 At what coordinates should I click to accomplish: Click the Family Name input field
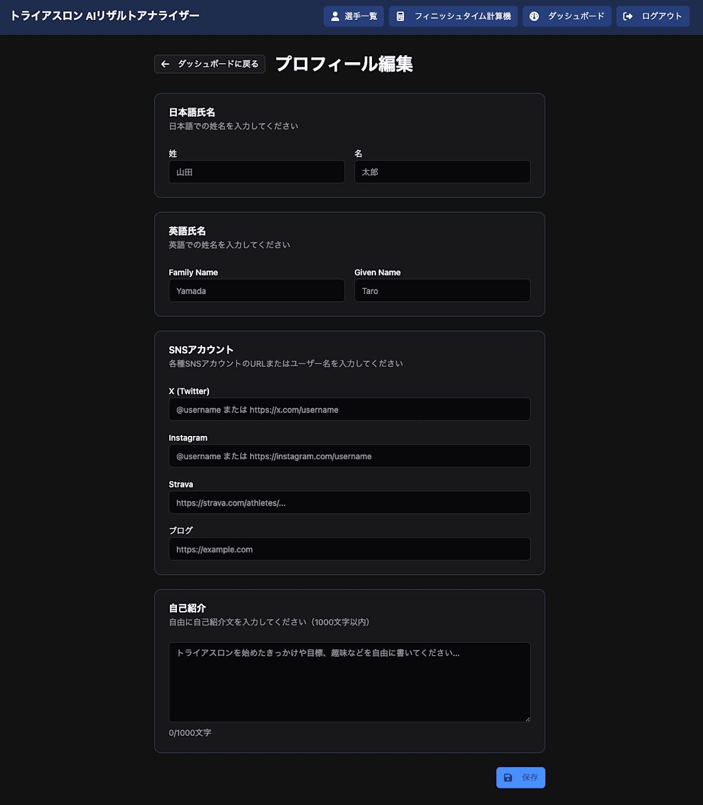click(x=257, y=291)
